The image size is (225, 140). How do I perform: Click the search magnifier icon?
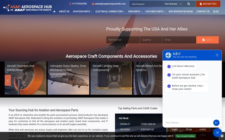[x=188, y=4]
